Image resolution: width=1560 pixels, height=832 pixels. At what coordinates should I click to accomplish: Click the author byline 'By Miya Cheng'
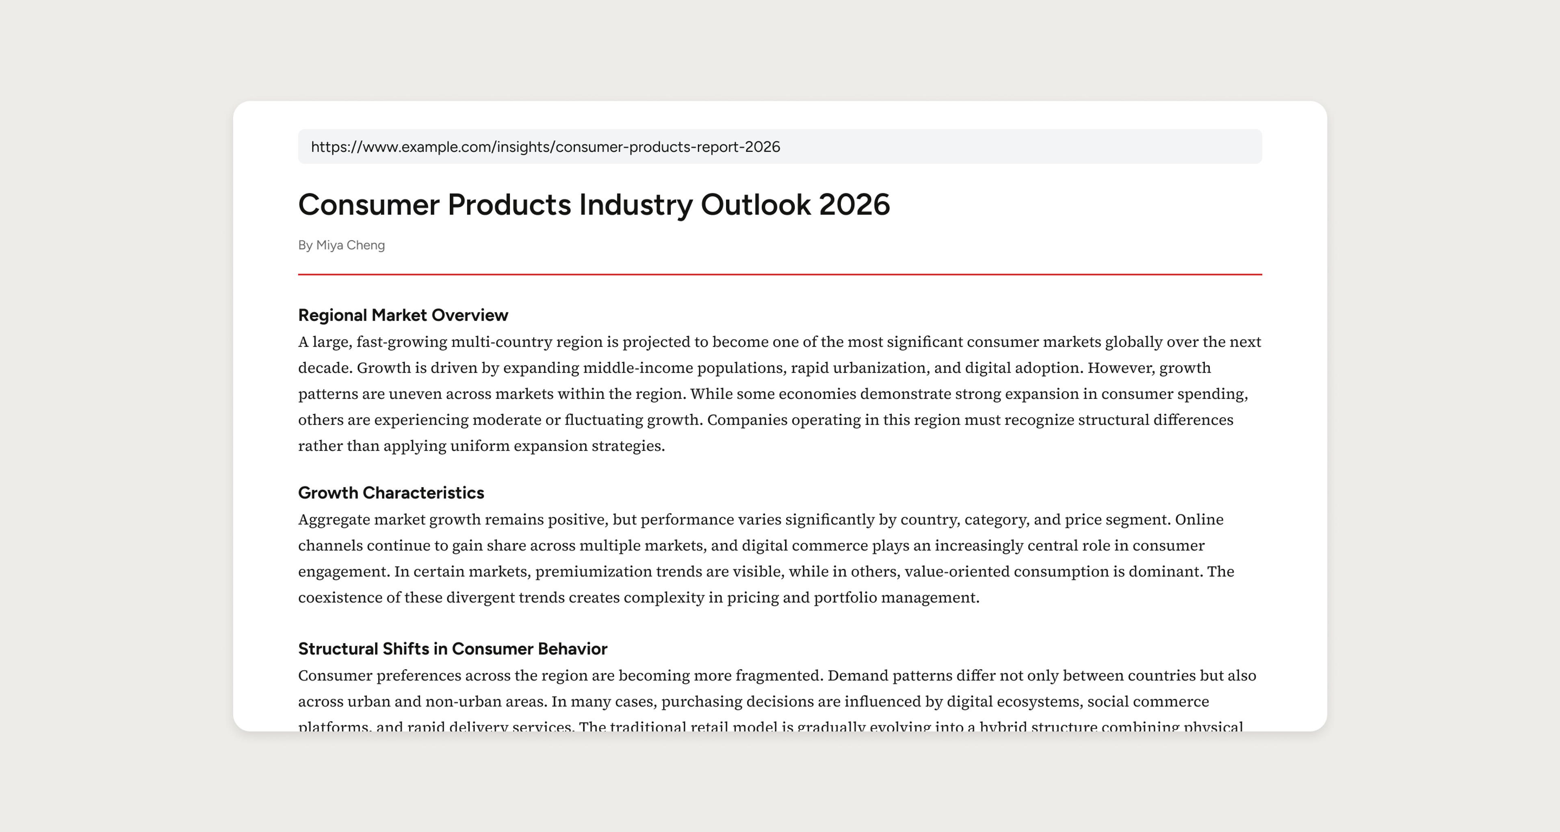click(341, 245)
